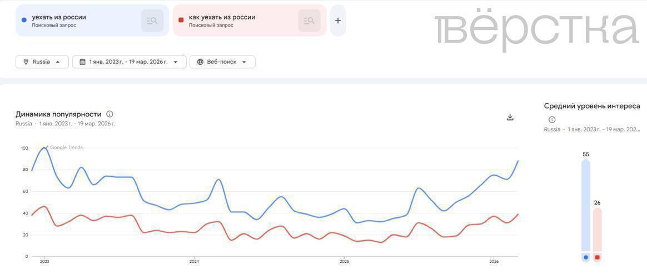Download the popularity dynamics chart

tap(510, 117)
